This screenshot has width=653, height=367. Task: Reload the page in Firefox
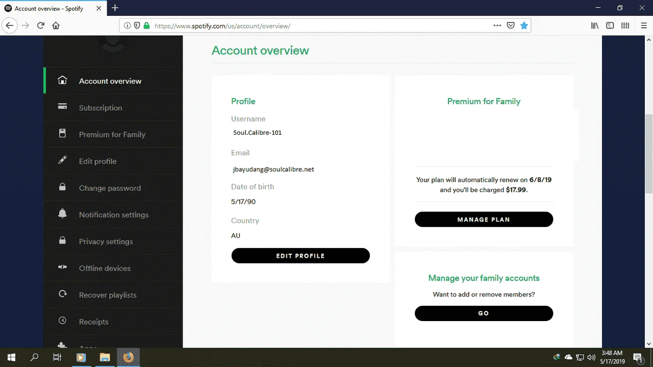pos(41,26)
